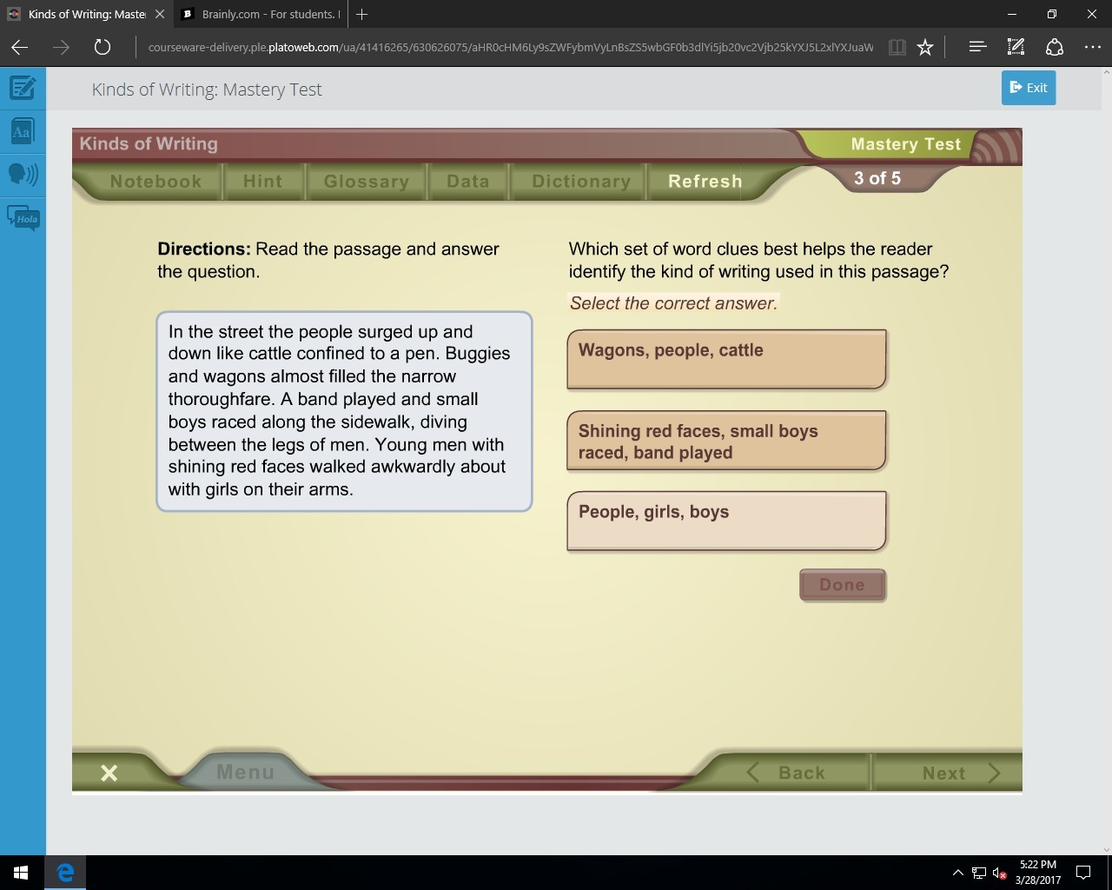Click the Exit button
Image resolution: width=1112 pixels, height=890 pixels.
(1029, 88)
